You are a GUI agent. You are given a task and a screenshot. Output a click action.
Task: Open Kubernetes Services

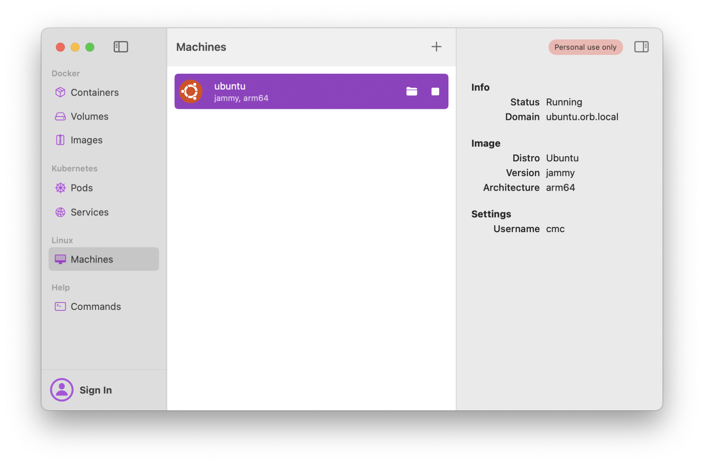point(89,212)
